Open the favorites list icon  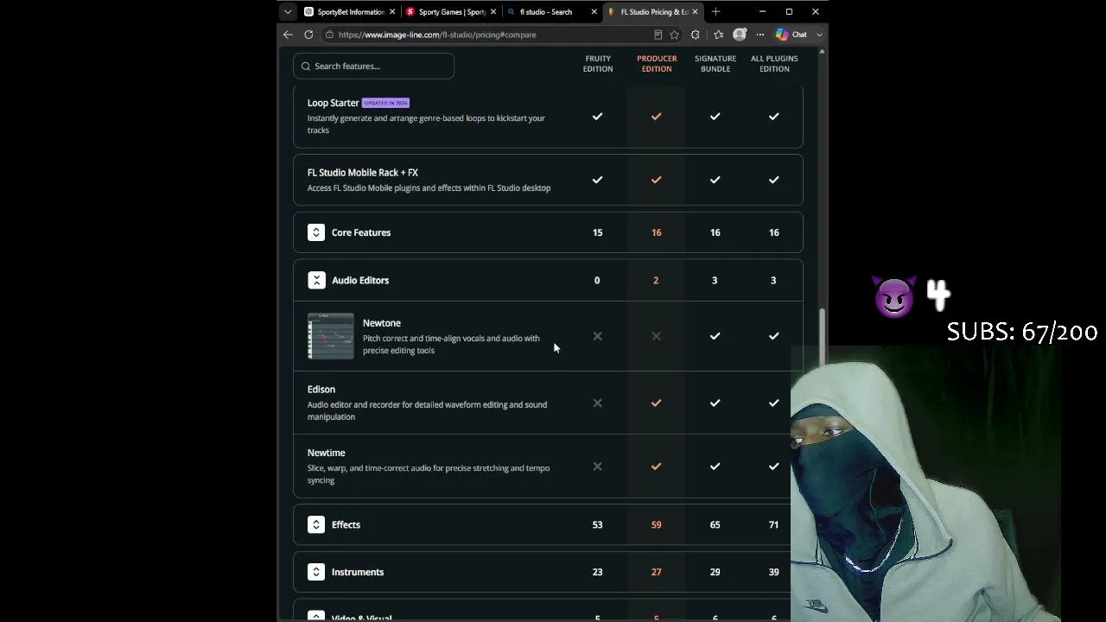[718, 35]
